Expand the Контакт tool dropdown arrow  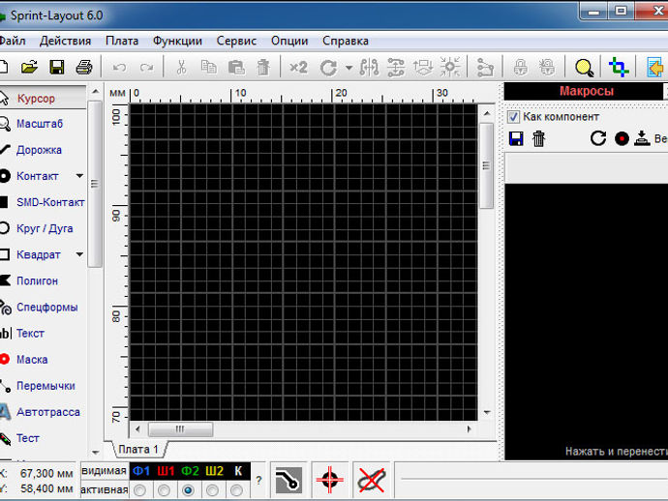(x=79, y=176)
